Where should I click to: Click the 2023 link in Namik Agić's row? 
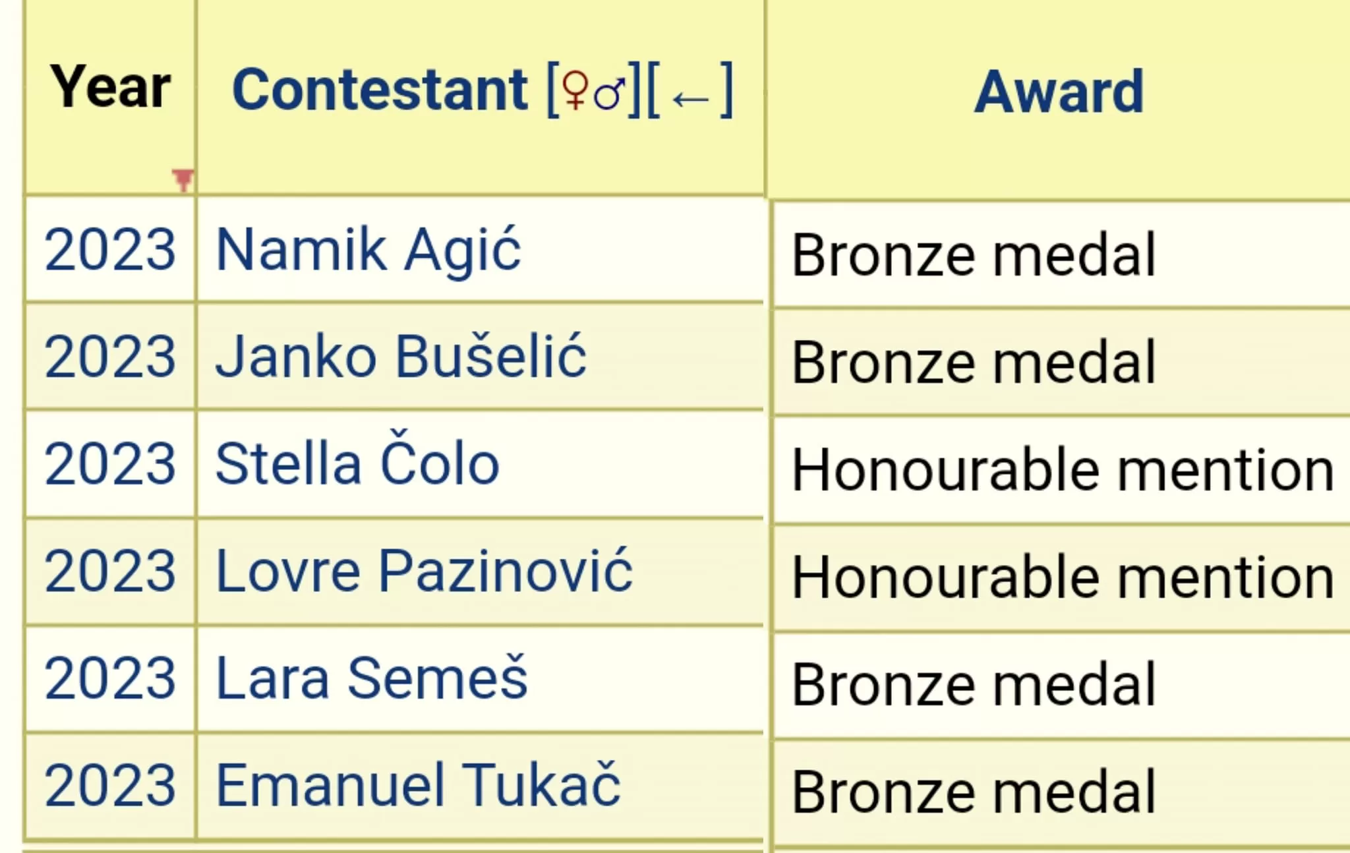110,250
